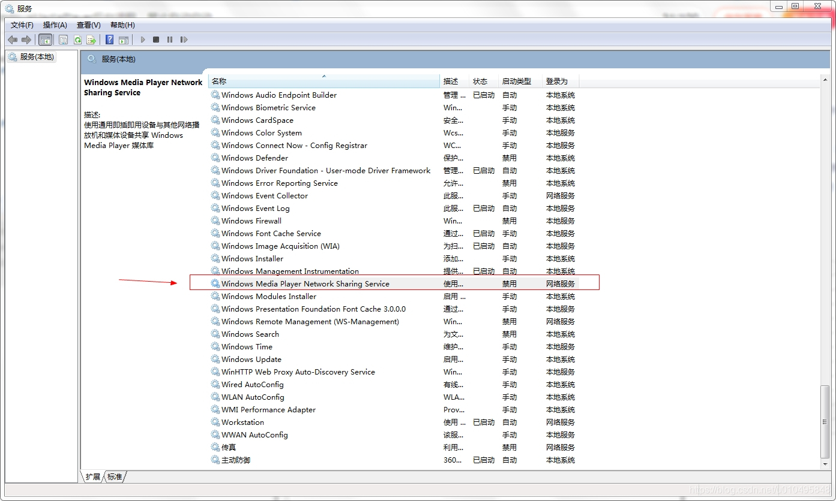Select Windows Remote Management (WS-Management)
This screenshot has width=836, height=501.
coord(394,321)
